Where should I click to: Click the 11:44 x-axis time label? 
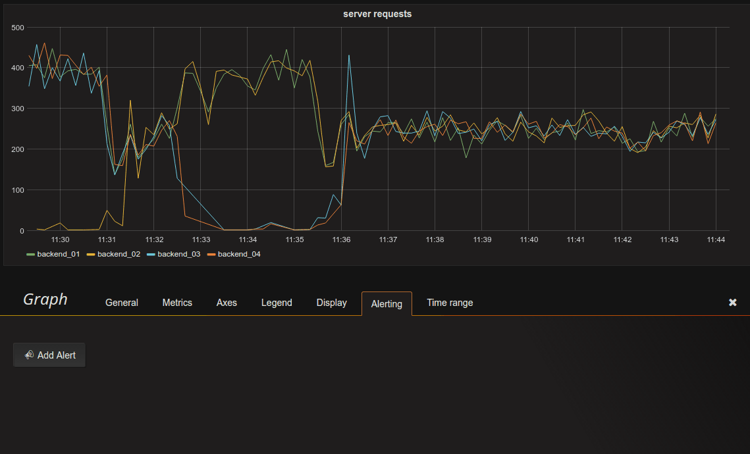pyautogui.click(x=716, y=240)
